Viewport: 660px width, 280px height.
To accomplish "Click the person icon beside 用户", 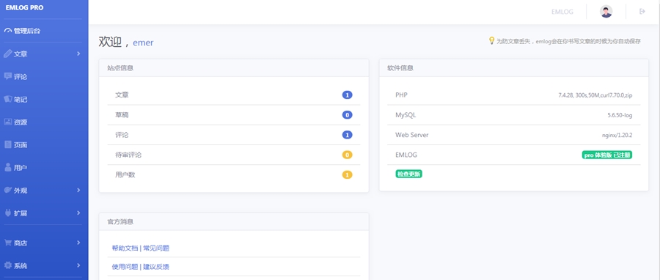I will [7, 167].
